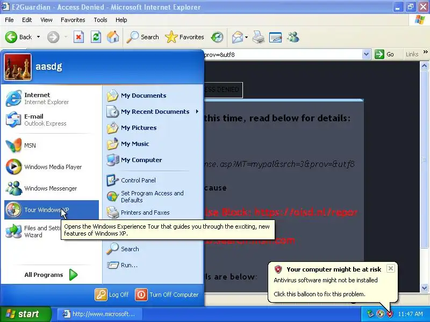Click the Stop loading icon
430x322 pixels.
(78, 37)
